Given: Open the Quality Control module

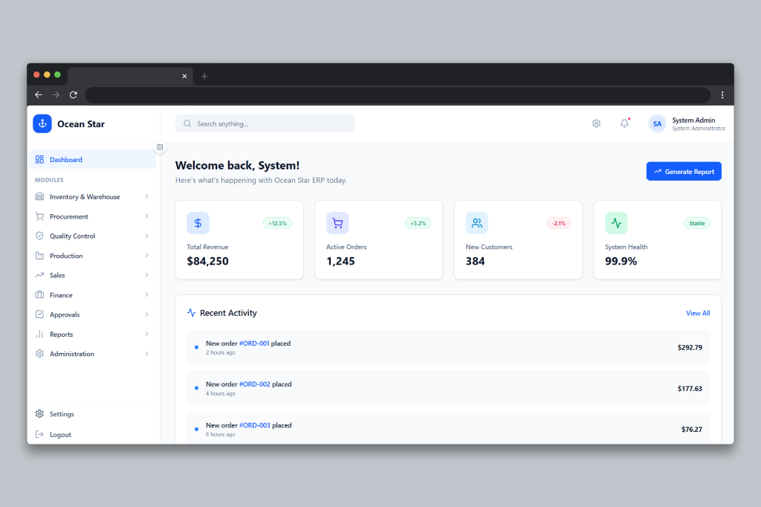Looking at the screenshot, I should (x=93, y=236).
